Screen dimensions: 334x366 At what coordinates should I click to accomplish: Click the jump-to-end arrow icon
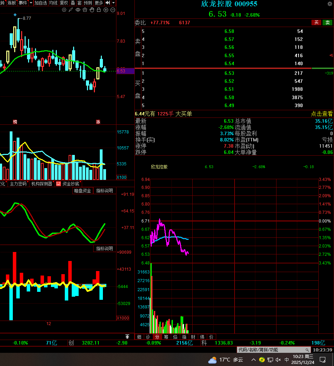coord(108,3)
